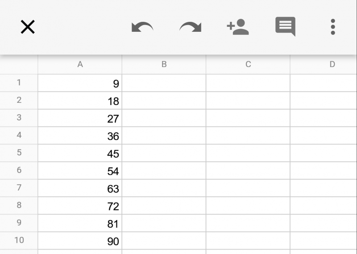Screen dimensions: 357x254
Task: Select row 10 header
Action: point(19,241)
